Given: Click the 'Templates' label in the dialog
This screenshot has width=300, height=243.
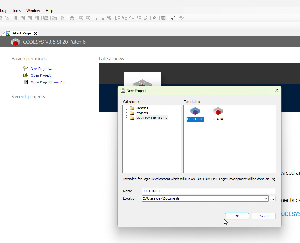Looking at the screenshot, I should click(x=192, y=102).
